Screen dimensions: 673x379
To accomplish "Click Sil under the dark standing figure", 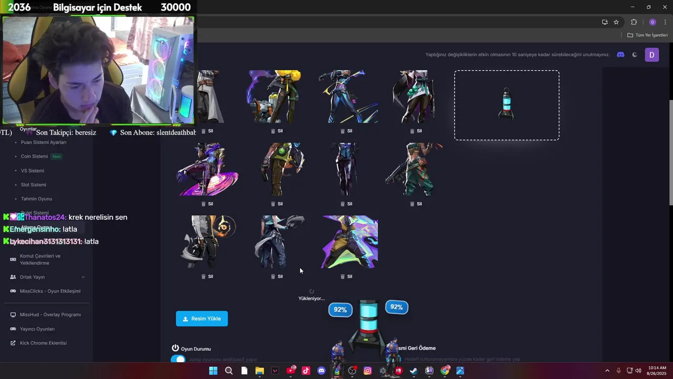I will [x=346, y=204].
